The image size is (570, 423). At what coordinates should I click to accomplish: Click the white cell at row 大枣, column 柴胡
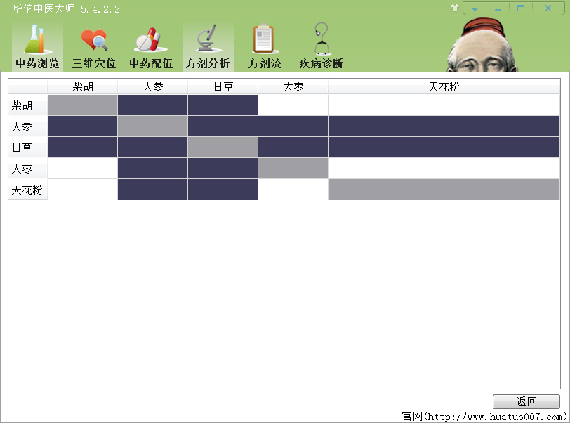click(x=83, y=169)
